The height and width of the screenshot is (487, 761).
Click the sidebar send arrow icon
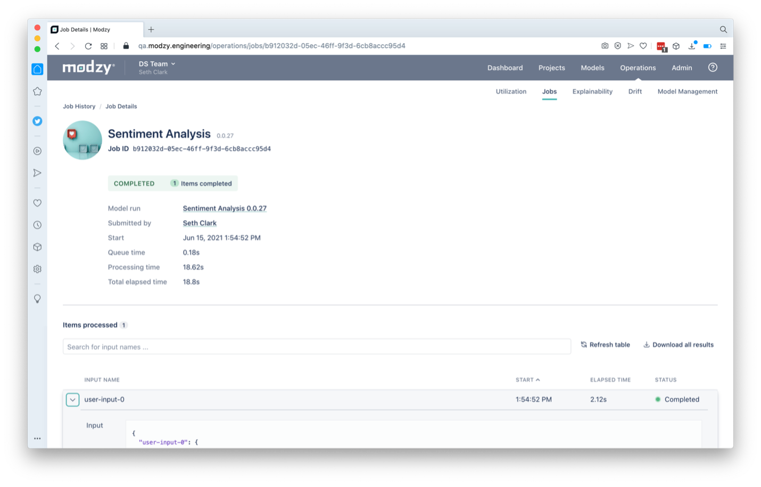[37, 173]
